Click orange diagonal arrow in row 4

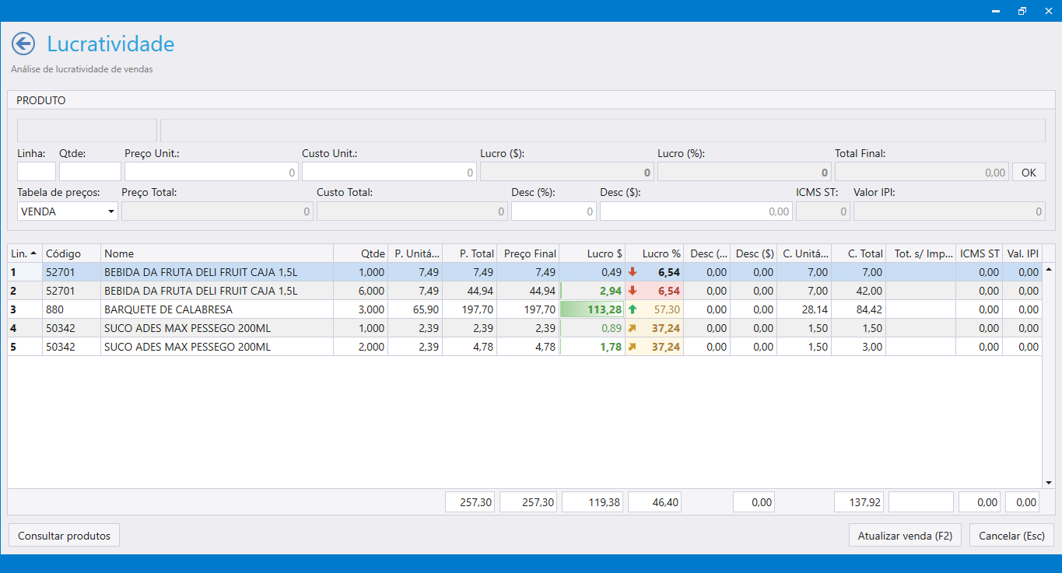tap(633, 328)
